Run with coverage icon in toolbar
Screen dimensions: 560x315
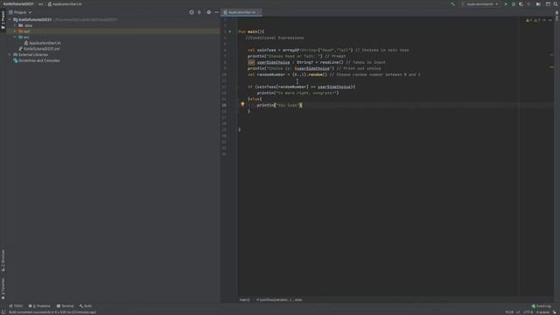521,3
